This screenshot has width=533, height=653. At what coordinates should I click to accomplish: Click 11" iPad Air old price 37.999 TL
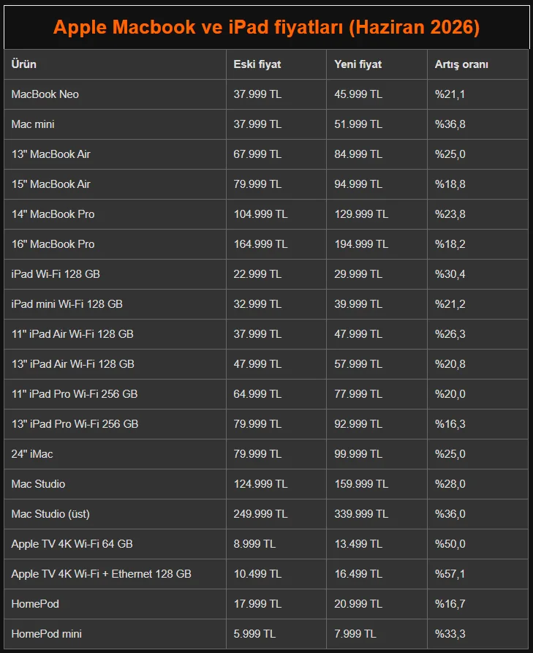point(257,334)
